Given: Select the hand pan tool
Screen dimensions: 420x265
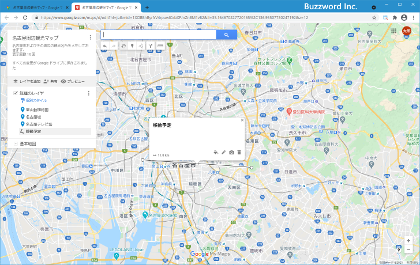Looking at the screenshot, I should (123, 46).
